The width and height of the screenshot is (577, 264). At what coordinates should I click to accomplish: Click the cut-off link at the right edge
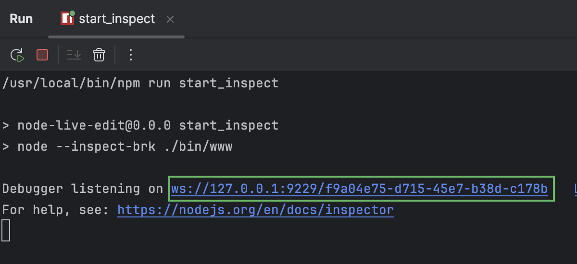point(575,189)
